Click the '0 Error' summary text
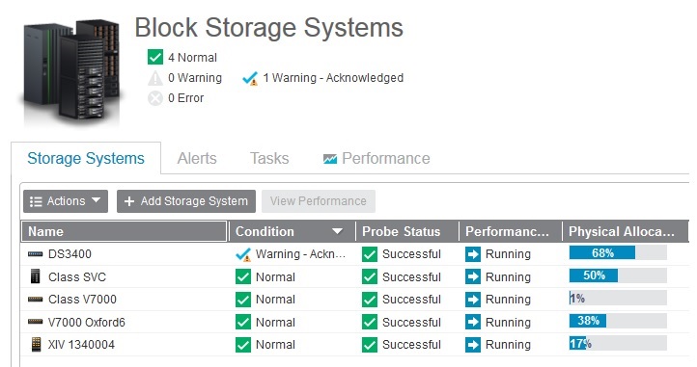 185,98
